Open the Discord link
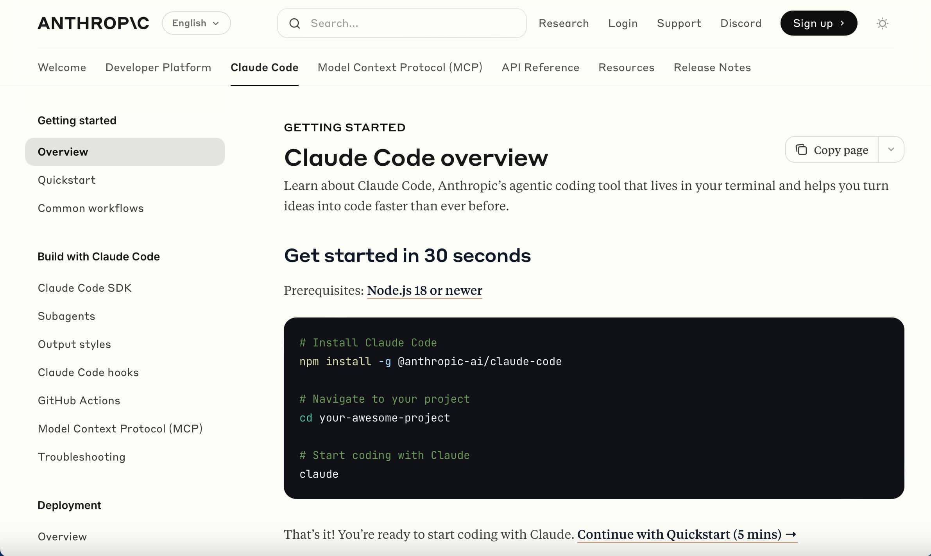Viewport: 931px width, 556px height. click(741, 23)
